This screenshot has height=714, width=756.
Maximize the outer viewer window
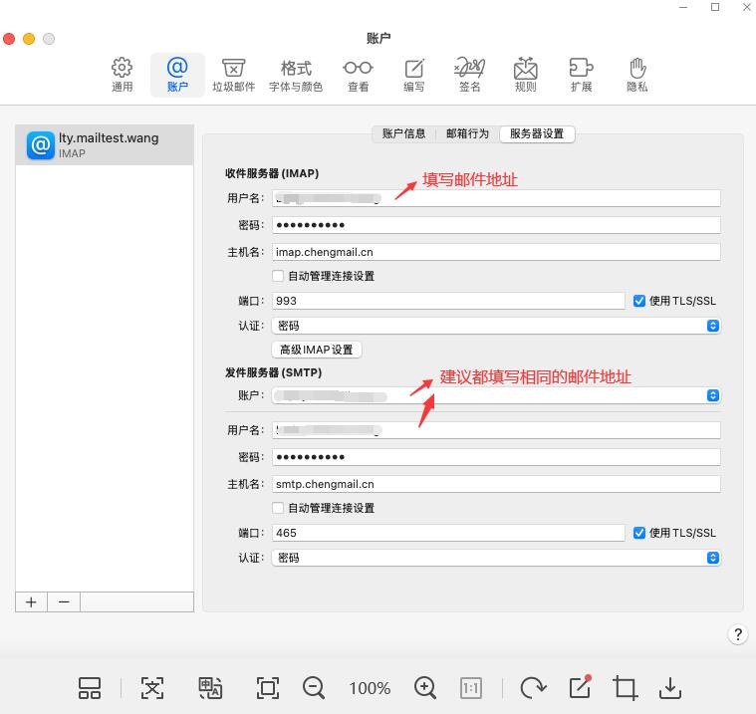coord(715,7)
